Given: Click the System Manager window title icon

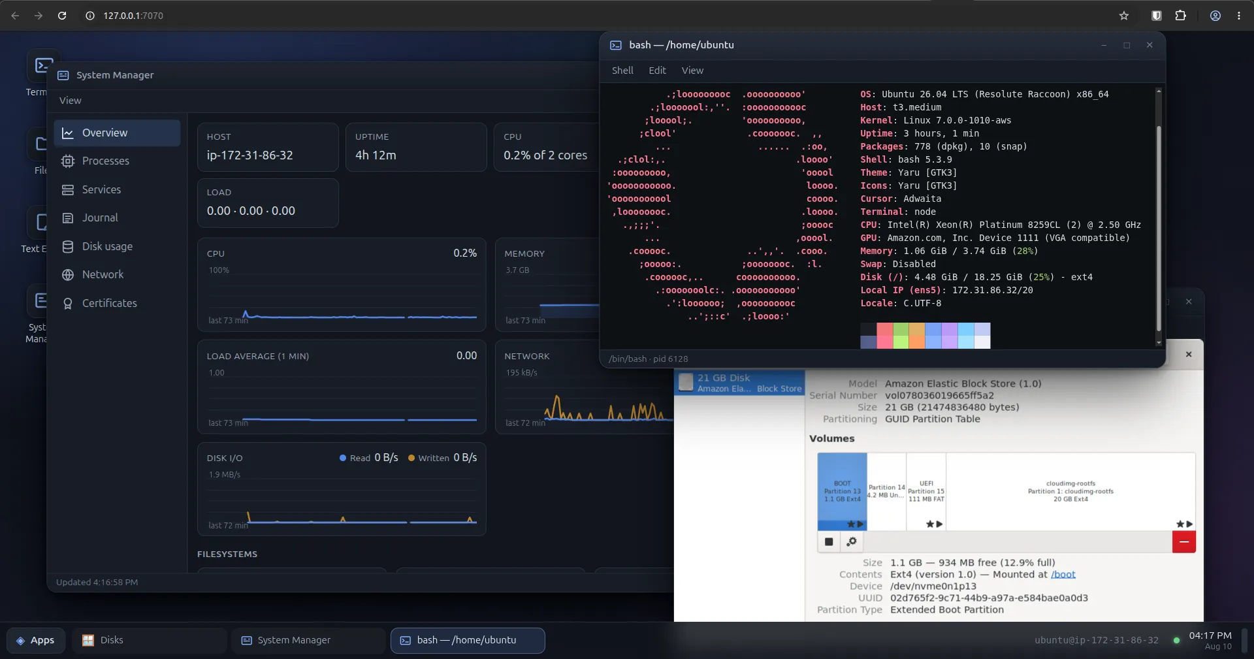Looking at the screenshot, I should coord(63,75).
